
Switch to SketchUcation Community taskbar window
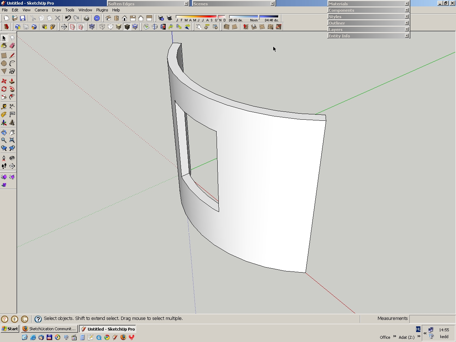pos(50,329)
